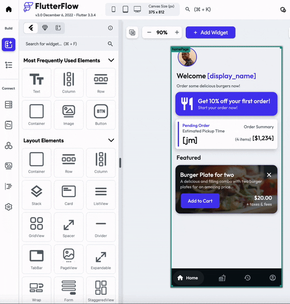Image resolution: width=290 pixels, height=304 pixels.
Task: Pick the Row widget in Layout Elements
Action: tap(69, 163)
